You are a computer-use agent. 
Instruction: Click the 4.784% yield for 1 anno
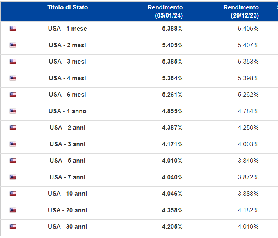coord(248,111)
